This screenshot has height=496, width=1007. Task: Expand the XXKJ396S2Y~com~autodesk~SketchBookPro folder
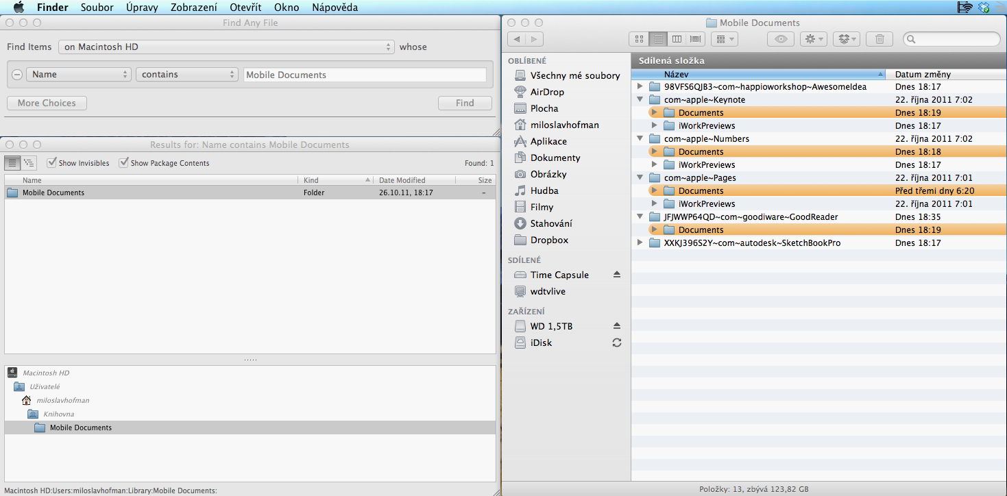click(x=640, y=243)
